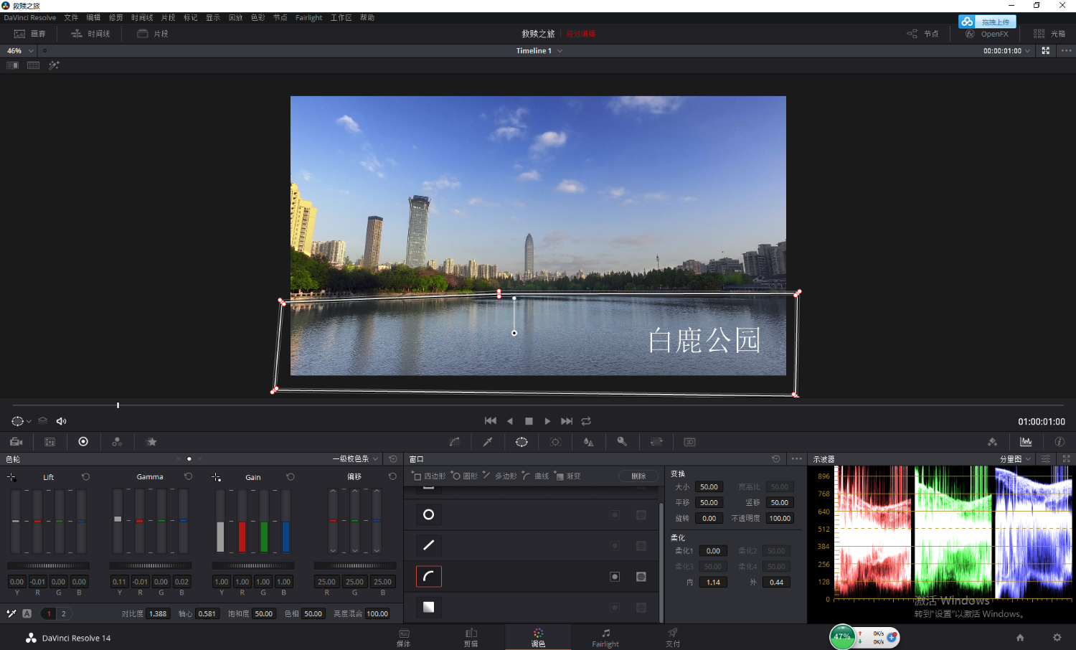This screenshot has height=650, width=1076.
Task: Click the viewer highlight wand icon
Action: click(x=54, y=65)
